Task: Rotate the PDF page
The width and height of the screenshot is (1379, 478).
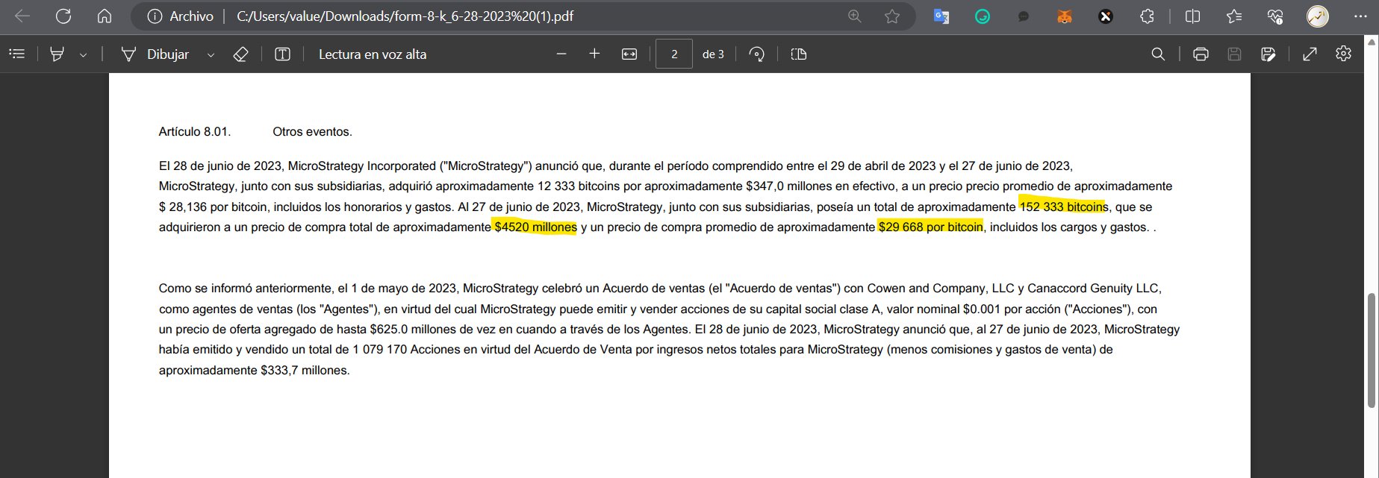Action: [x=757, y=54]
